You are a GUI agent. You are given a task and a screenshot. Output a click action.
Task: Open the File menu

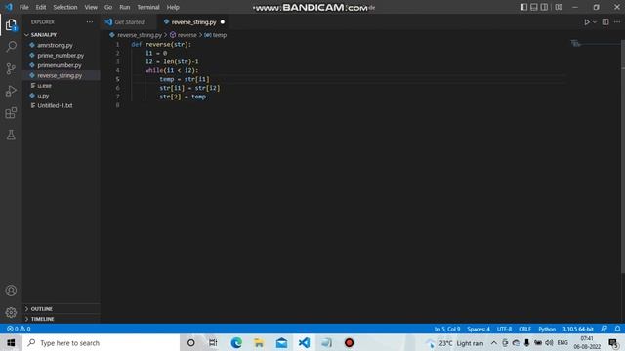(23, 7)
